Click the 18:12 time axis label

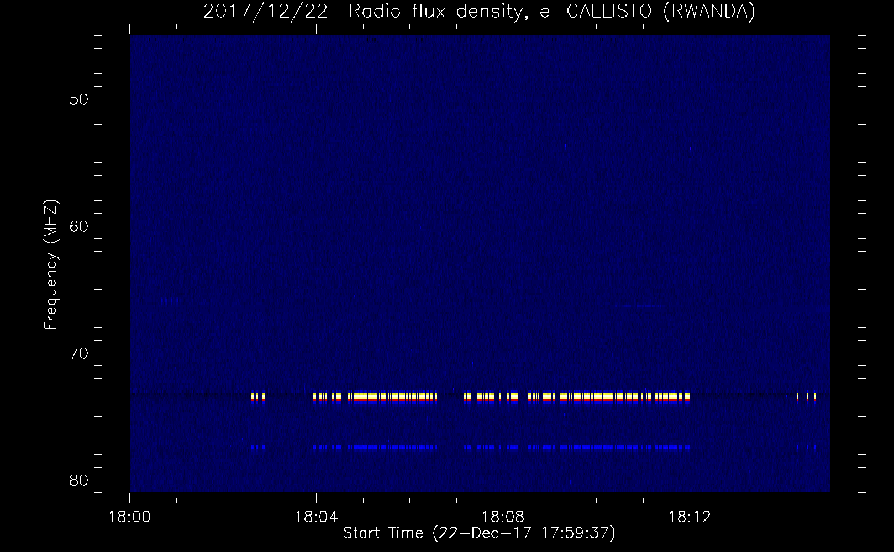[x=690, y=517]
